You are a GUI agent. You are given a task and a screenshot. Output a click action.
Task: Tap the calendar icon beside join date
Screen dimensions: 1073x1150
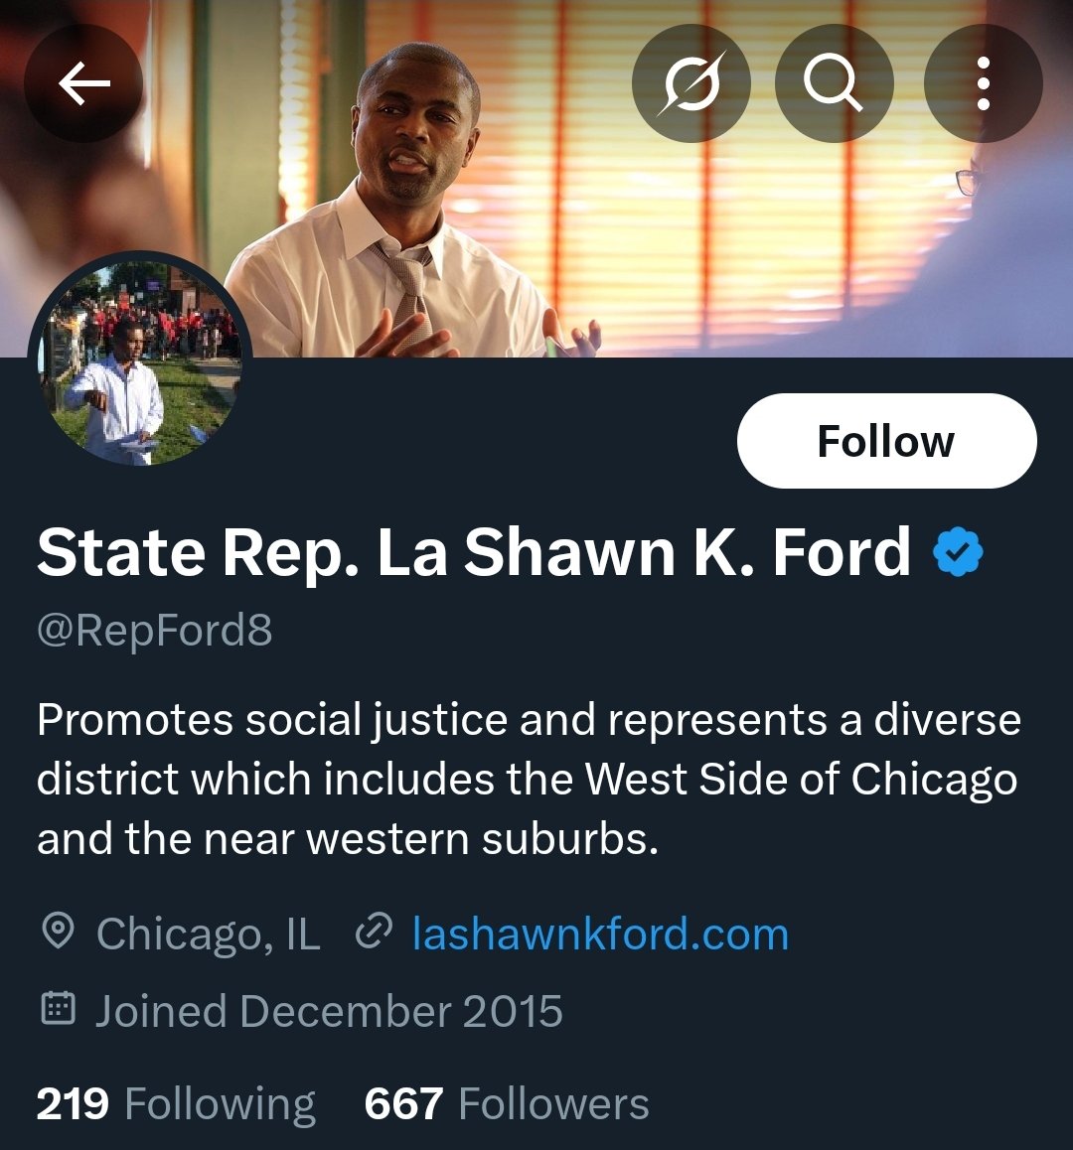coord(58,1010)
